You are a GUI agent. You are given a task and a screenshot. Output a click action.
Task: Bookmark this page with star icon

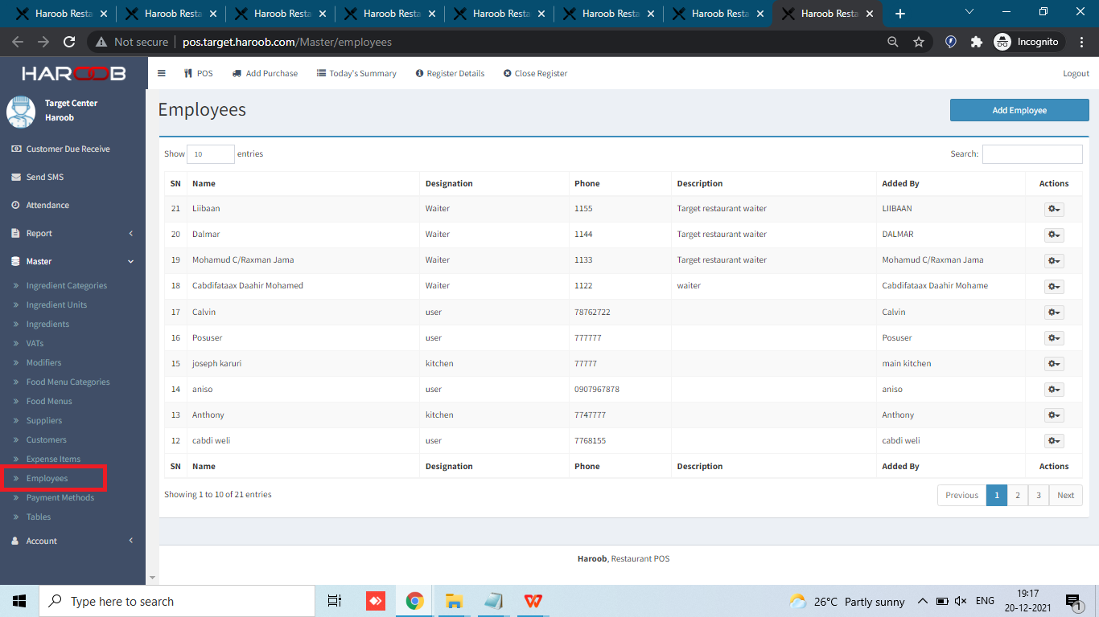coord(919,42)
